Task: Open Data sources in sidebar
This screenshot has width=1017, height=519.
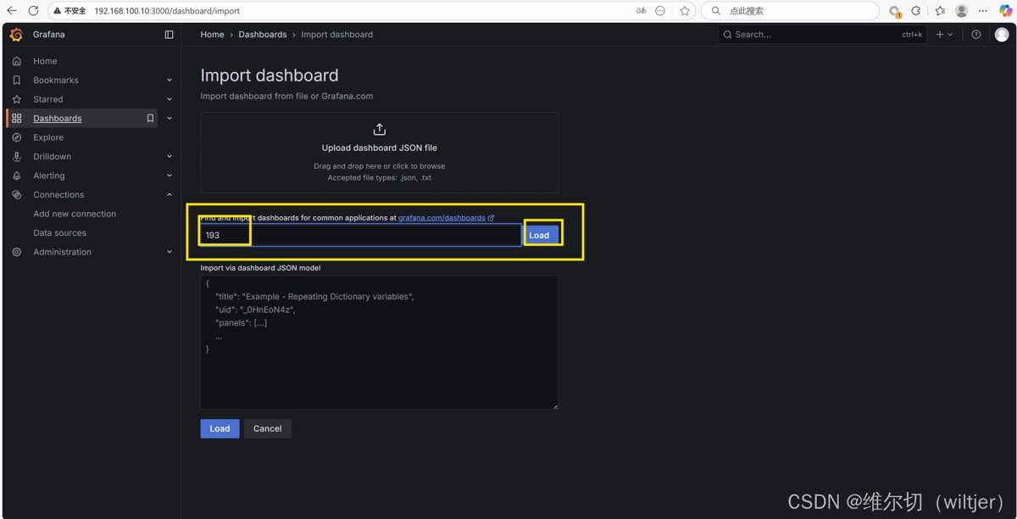Action: pyautogui.click(x=59, y=232)
